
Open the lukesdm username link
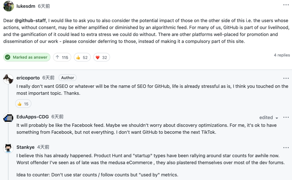[x=26, y=6]
